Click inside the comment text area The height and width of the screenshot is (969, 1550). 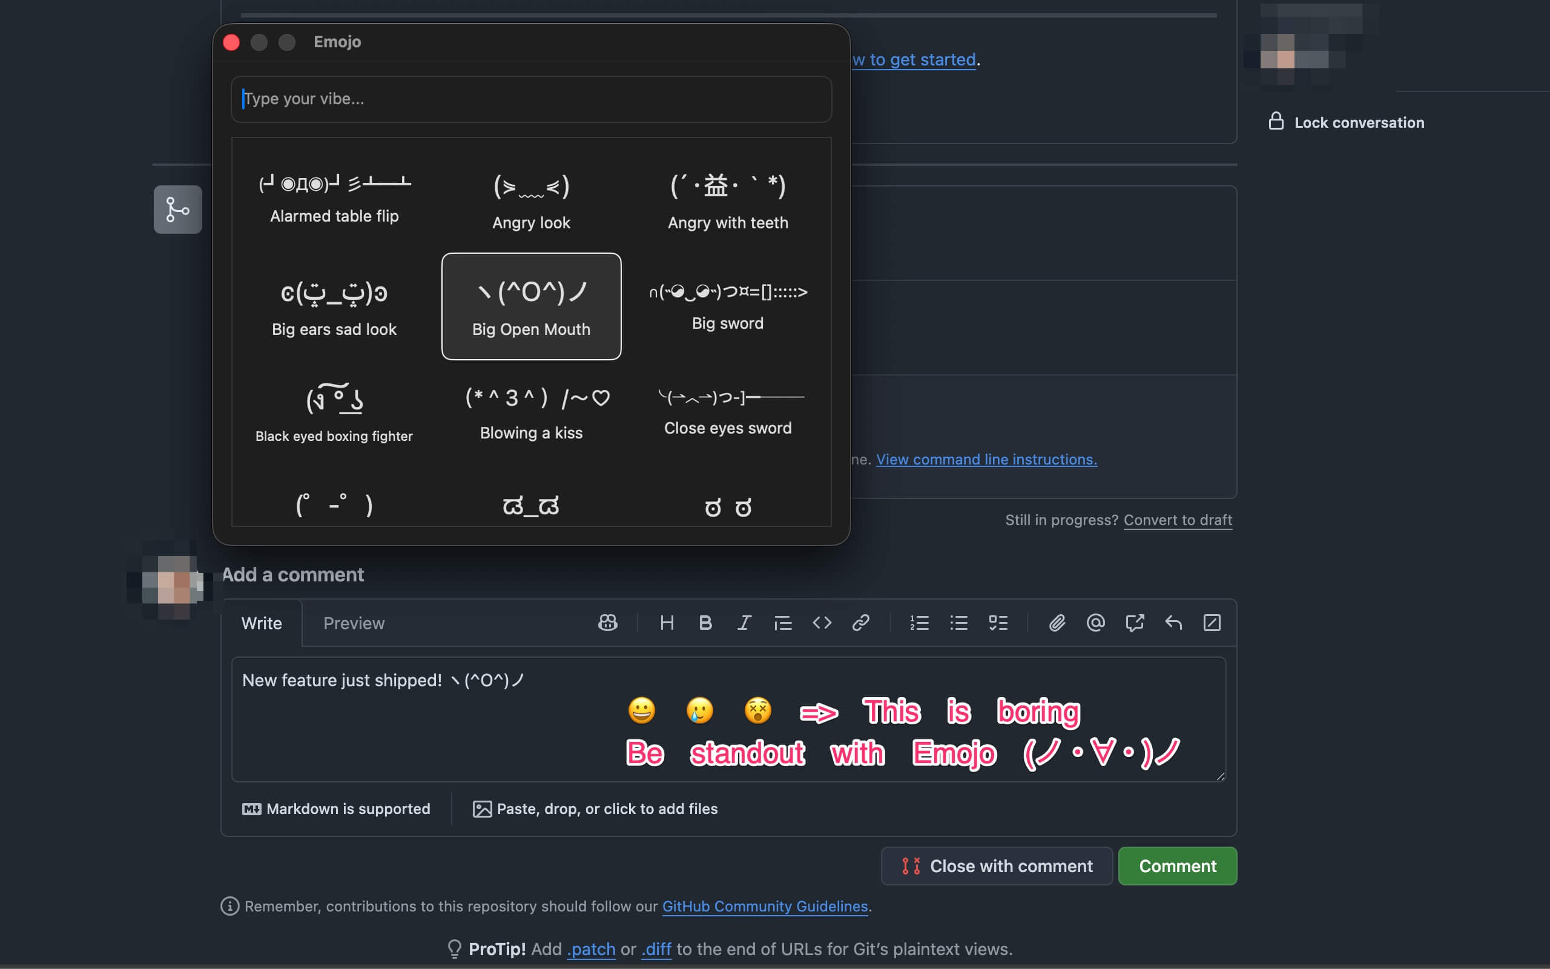pyautogui.click(x=728, y=719)
